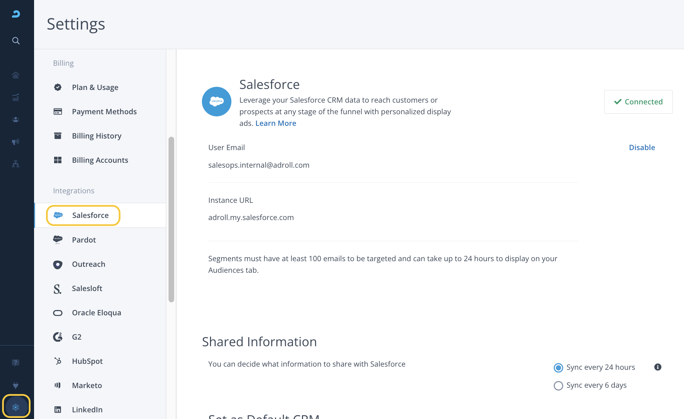Click the Oracle Eloqua oval icon
The width and height of the screenshot is (684, 419).
tap(58, 313)
